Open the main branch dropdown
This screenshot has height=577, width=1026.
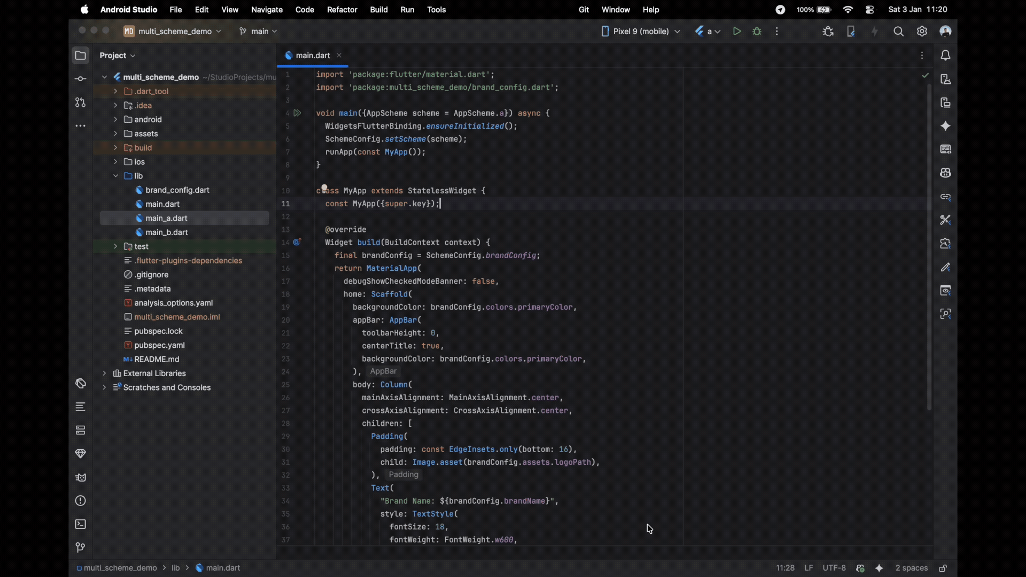click(259, 32)
